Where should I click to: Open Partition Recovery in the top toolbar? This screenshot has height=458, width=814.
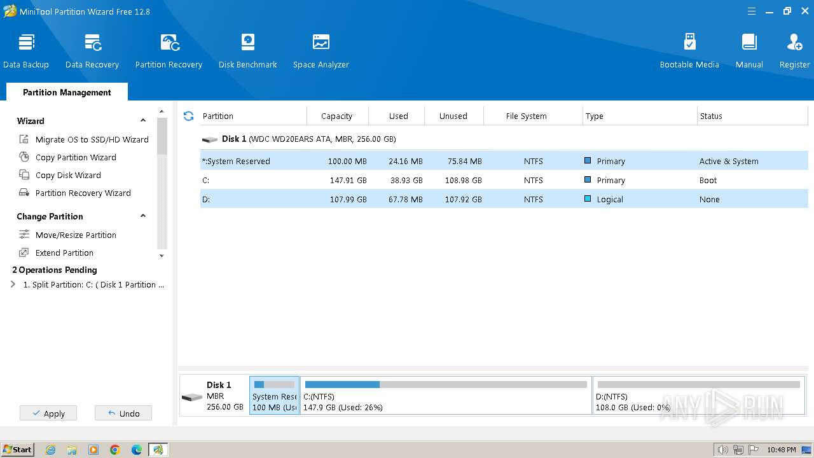[169, 51]
